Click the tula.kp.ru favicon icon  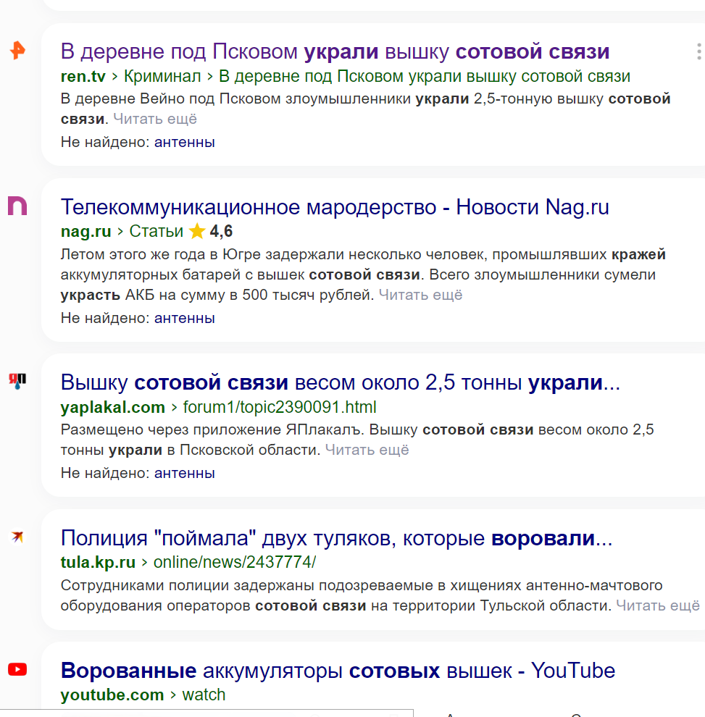[x=17, y=537]
